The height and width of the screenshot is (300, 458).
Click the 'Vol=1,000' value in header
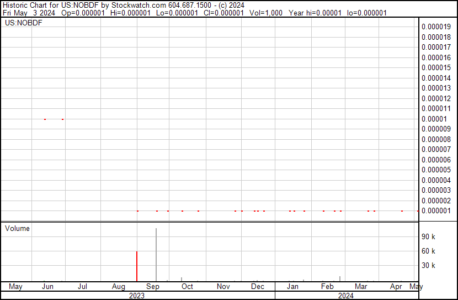pos(266,13)
